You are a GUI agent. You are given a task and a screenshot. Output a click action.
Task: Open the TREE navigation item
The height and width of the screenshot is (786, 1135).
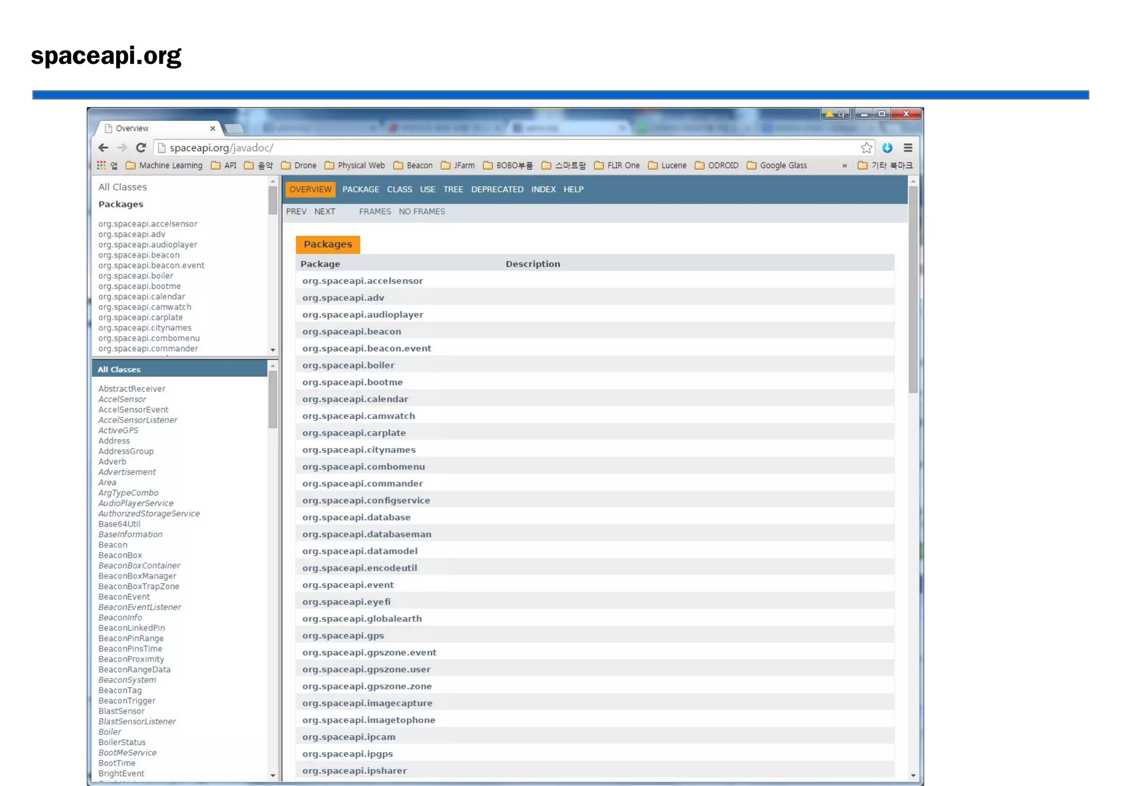point(453,190)
